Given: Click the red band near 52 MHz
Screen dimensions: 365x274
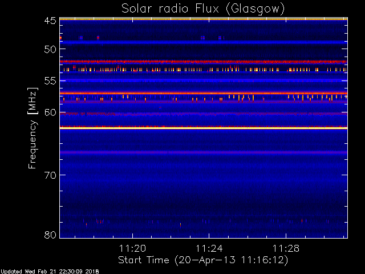Looking at the screenshot, I should (x=204, y=62).
